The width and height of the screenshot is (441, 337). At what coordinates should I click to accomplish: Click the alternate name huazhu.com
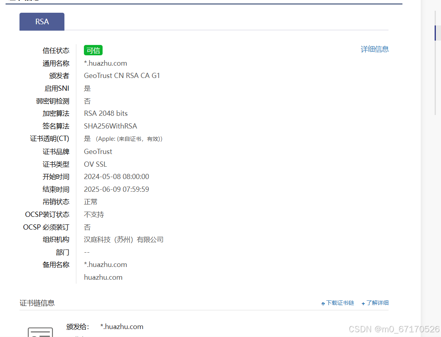pyautogui.click(x=103, y=277)
